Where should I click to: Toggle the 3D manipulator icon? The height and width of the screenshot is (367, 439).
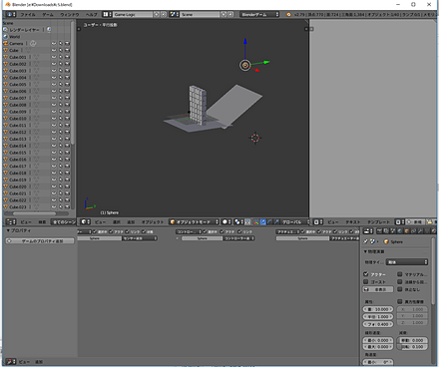point(256,221)
